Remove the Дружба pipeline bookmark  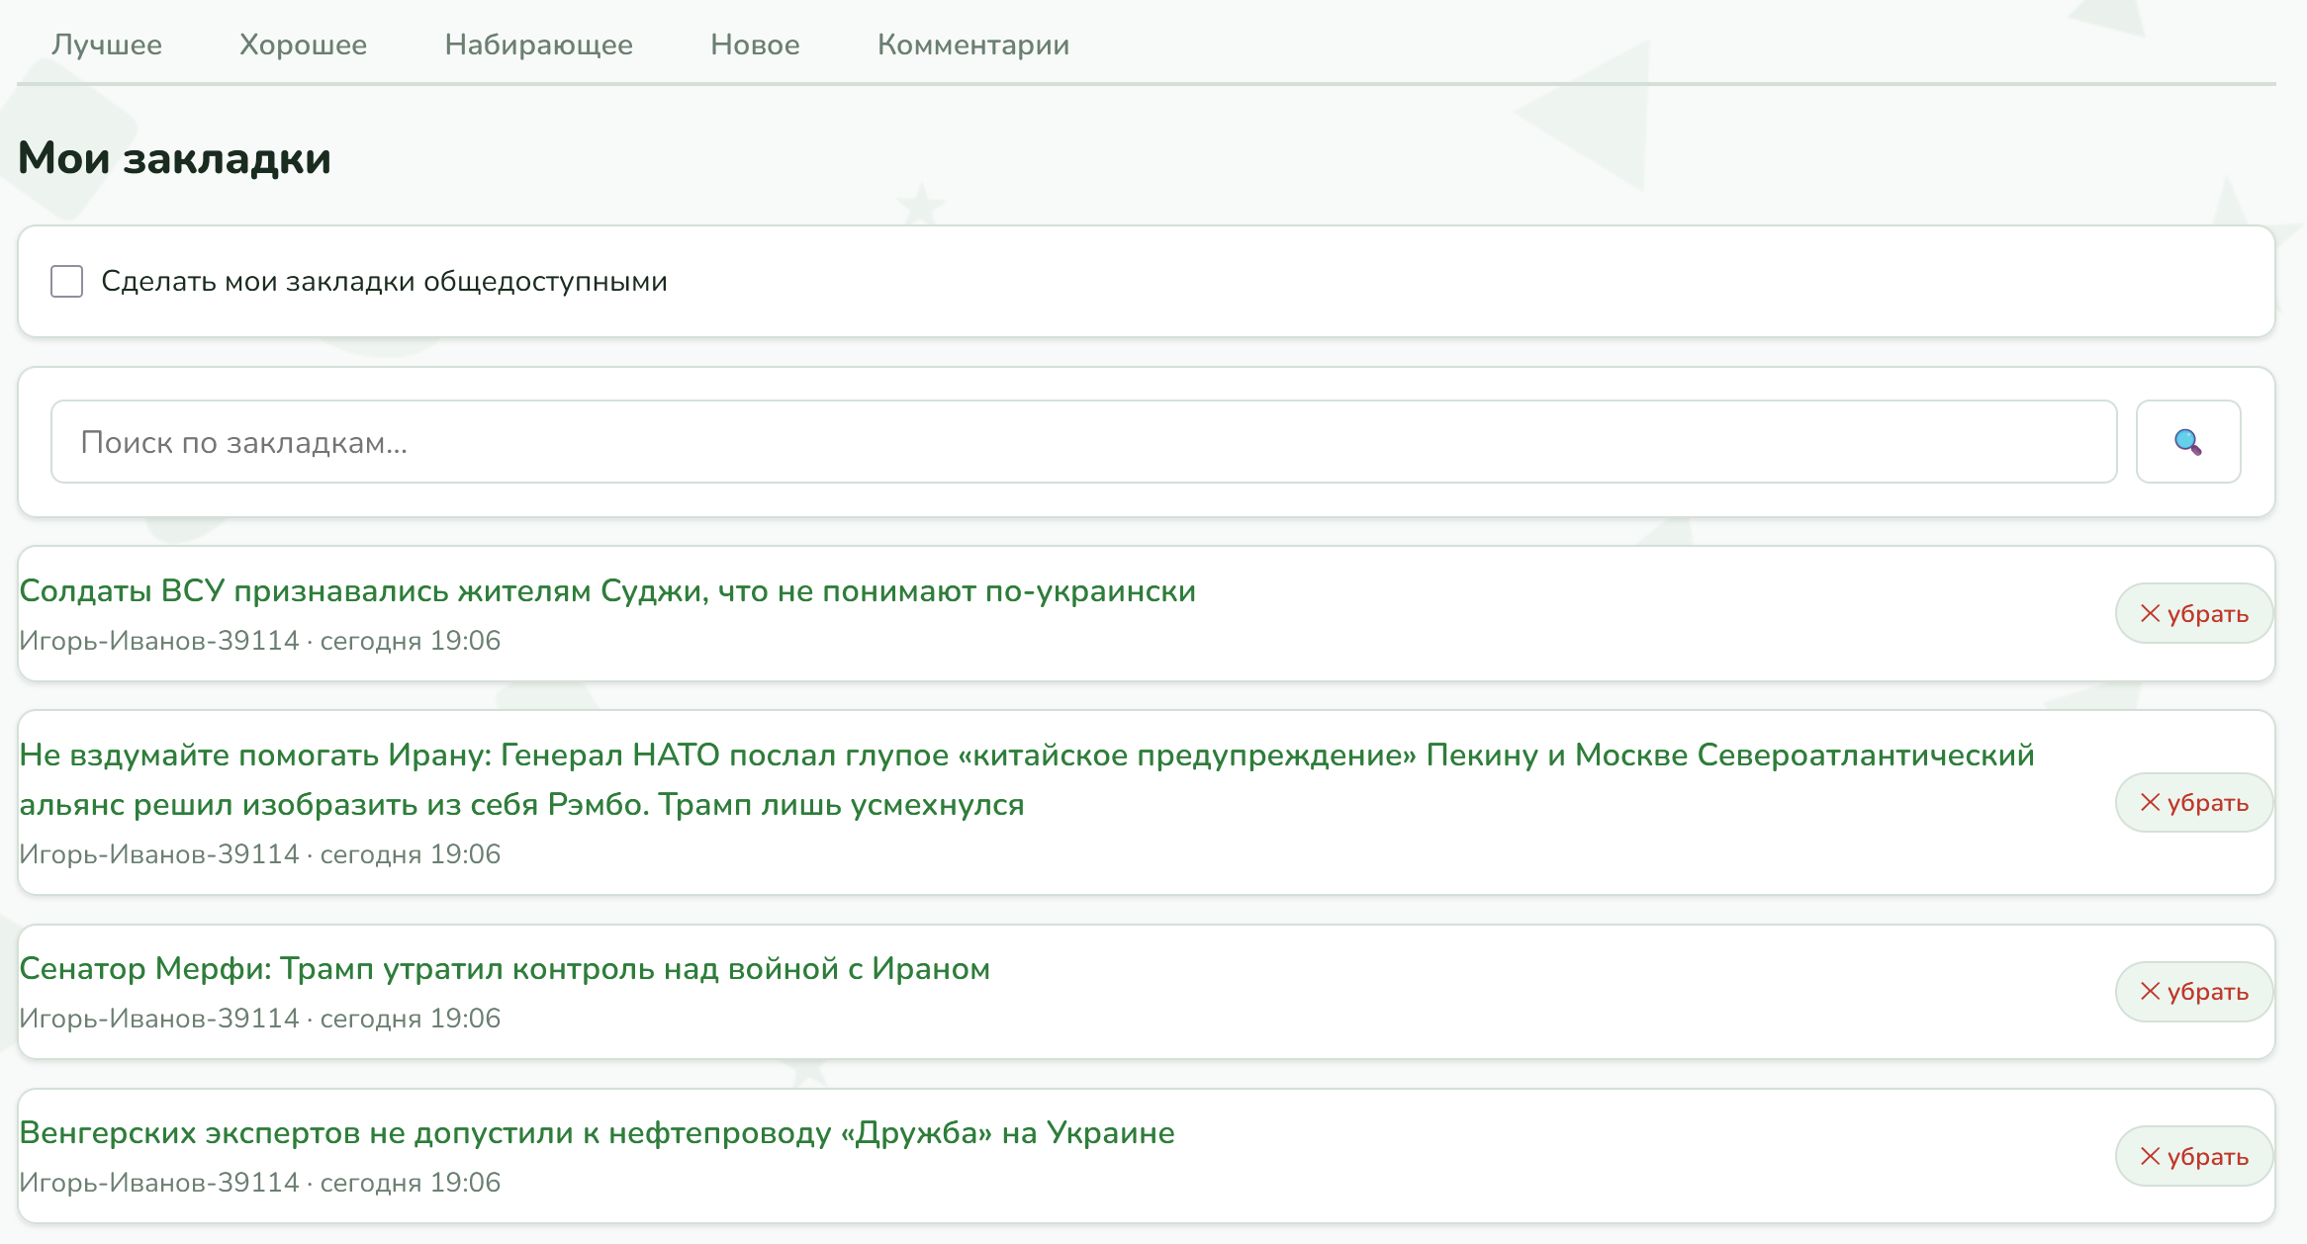coord(2193,1157)
